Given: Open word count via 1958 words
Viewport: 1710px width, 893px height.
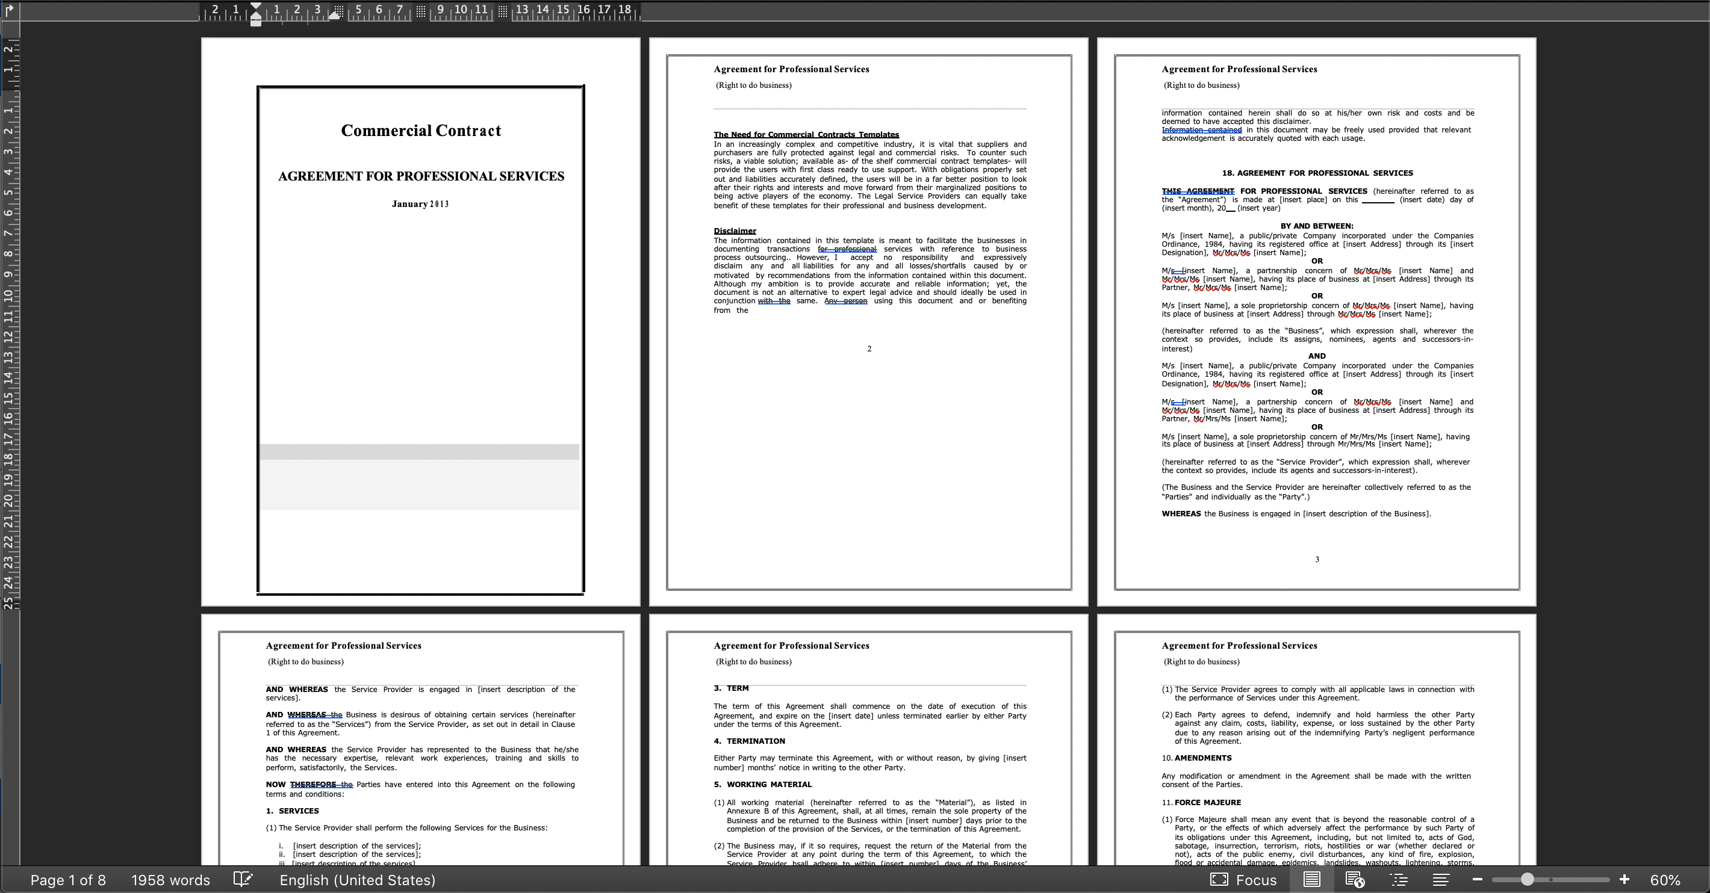Looking at the screenshot, I should (x=170, y=880).
